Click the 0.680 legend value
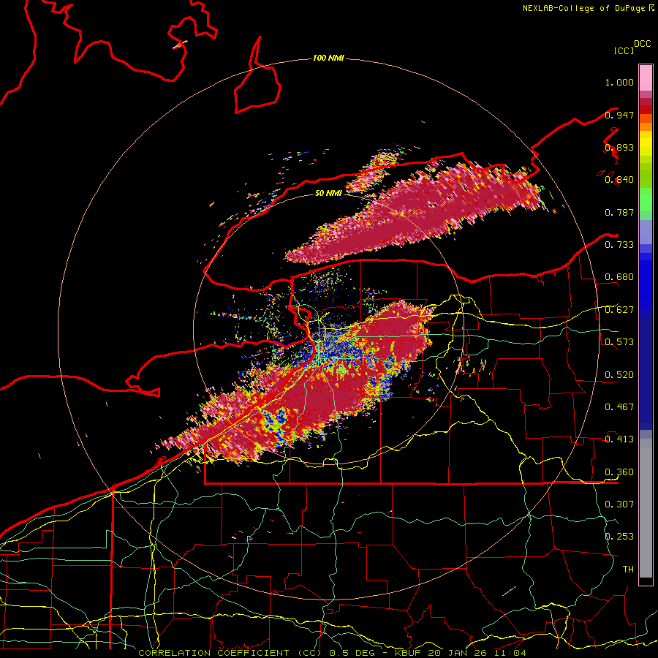The width and height of the screenshot is (658, 658). coord(619,277)
